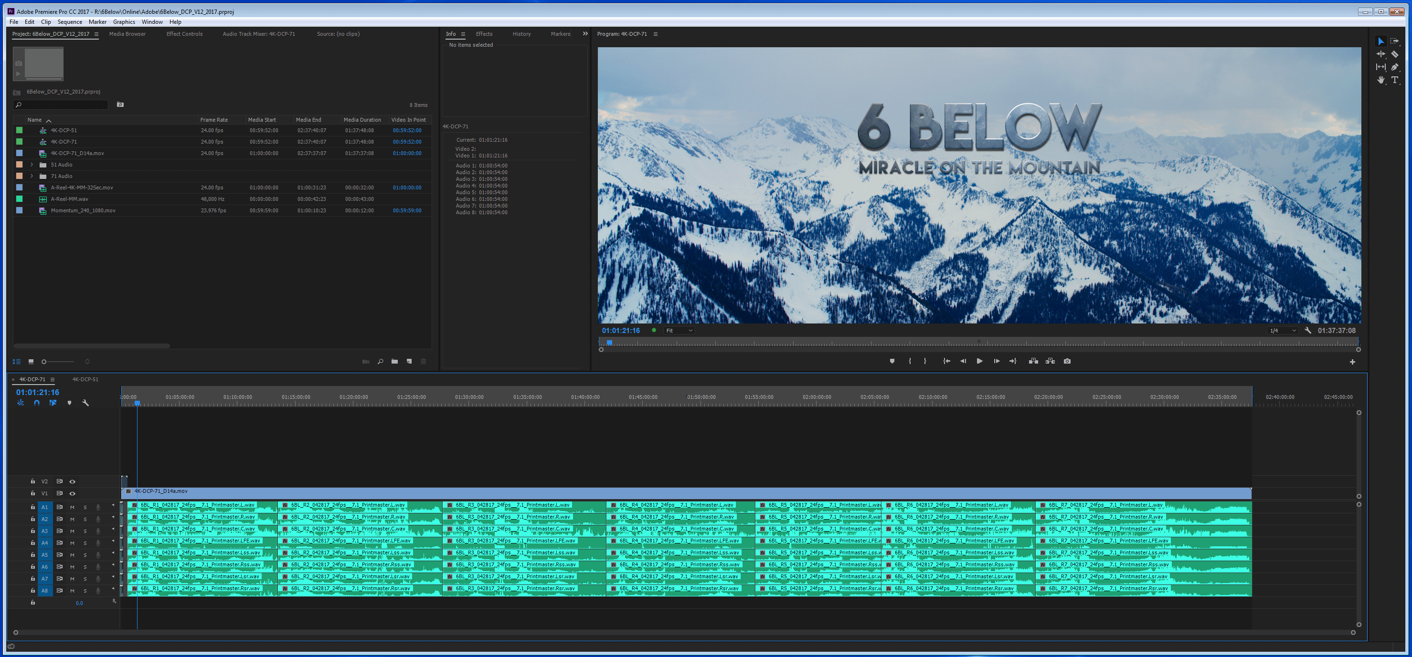Lock audio track A5
Image resolution: width=1412 pixels, height=657 pixels.
tap(33, 555)
